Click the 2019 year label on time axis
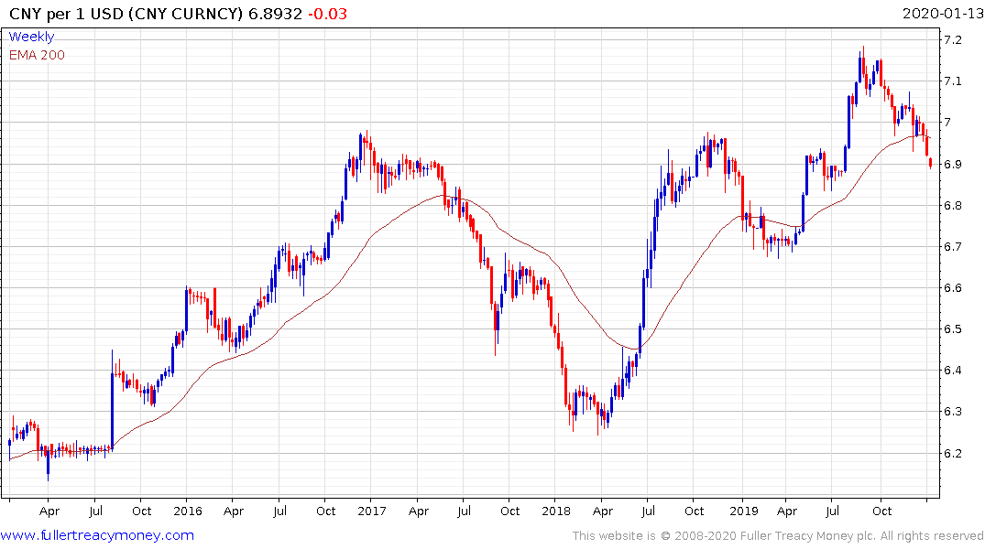The image size is (985, 549). pyautogui.click(x=744, y=511)
